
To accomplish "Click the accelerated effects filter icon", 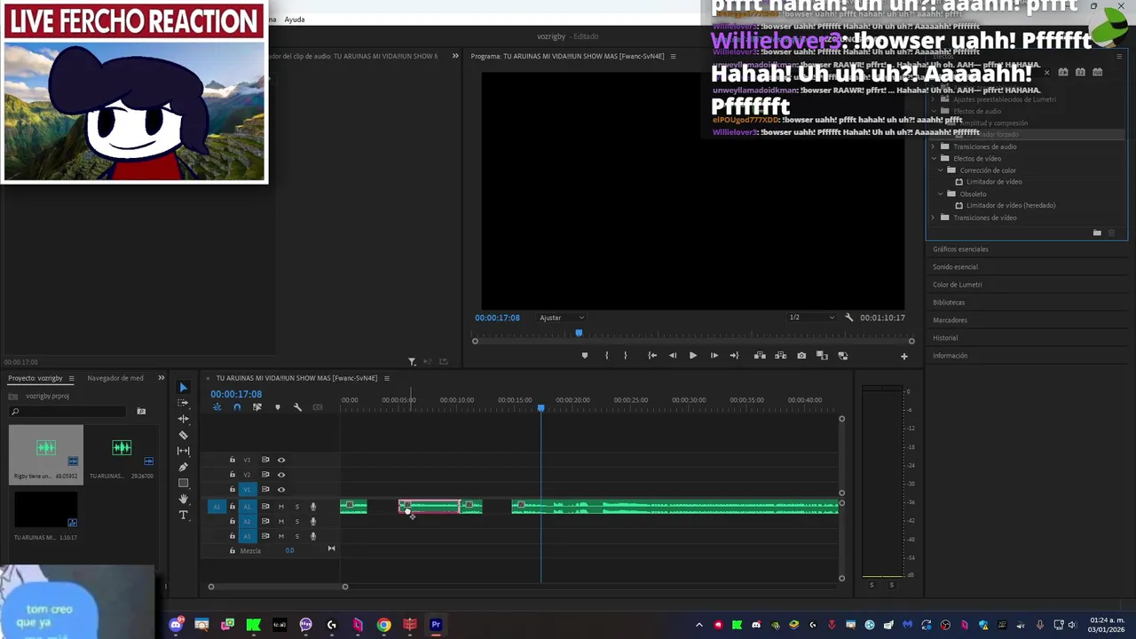I will point(1063,72).
